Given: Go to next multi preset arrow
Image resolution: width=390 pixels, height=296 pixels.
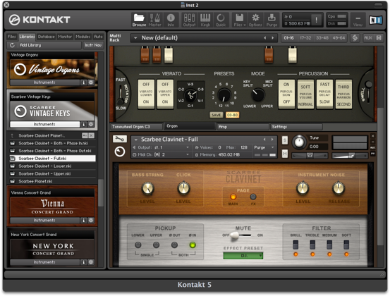Looking at the screenshot, I should pos(273,38).
